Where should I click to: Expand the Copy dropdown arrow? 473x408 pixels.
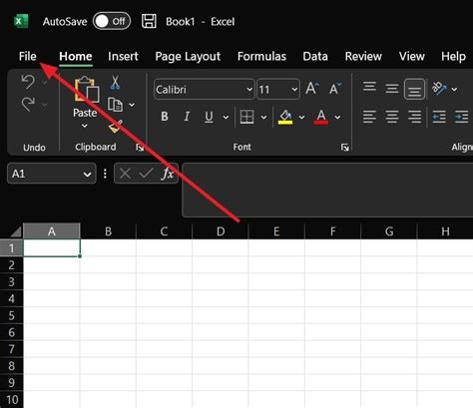(x=132, y=105)
